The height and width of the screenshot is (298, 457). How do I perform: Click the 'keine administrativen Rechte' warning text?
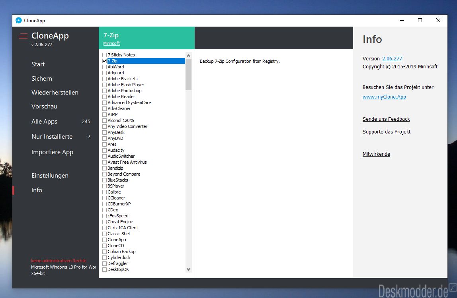coord(59,261)
